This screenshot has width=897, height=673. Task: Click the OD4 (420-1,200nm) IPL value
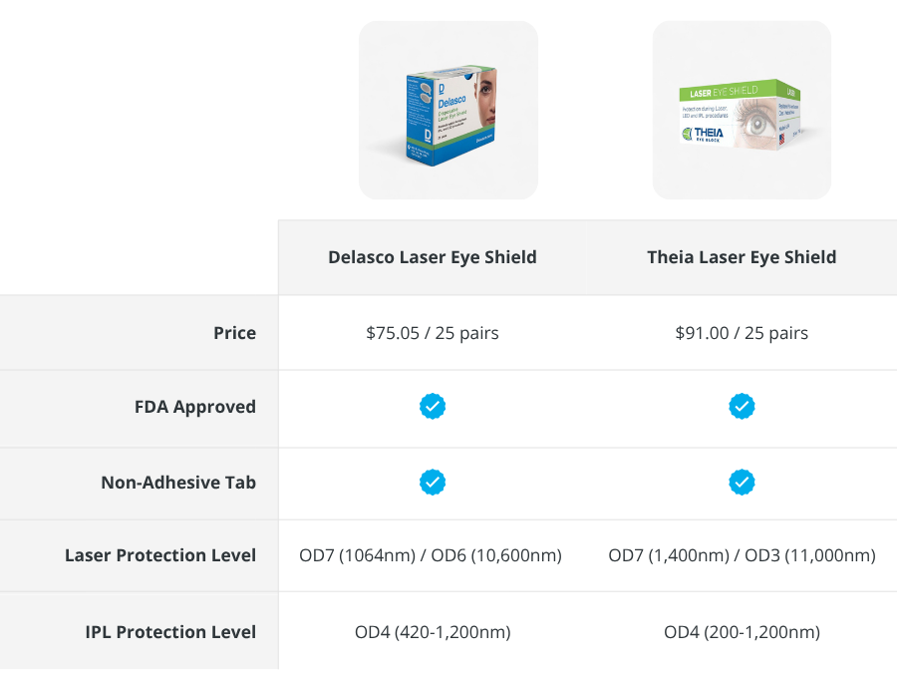433,632
